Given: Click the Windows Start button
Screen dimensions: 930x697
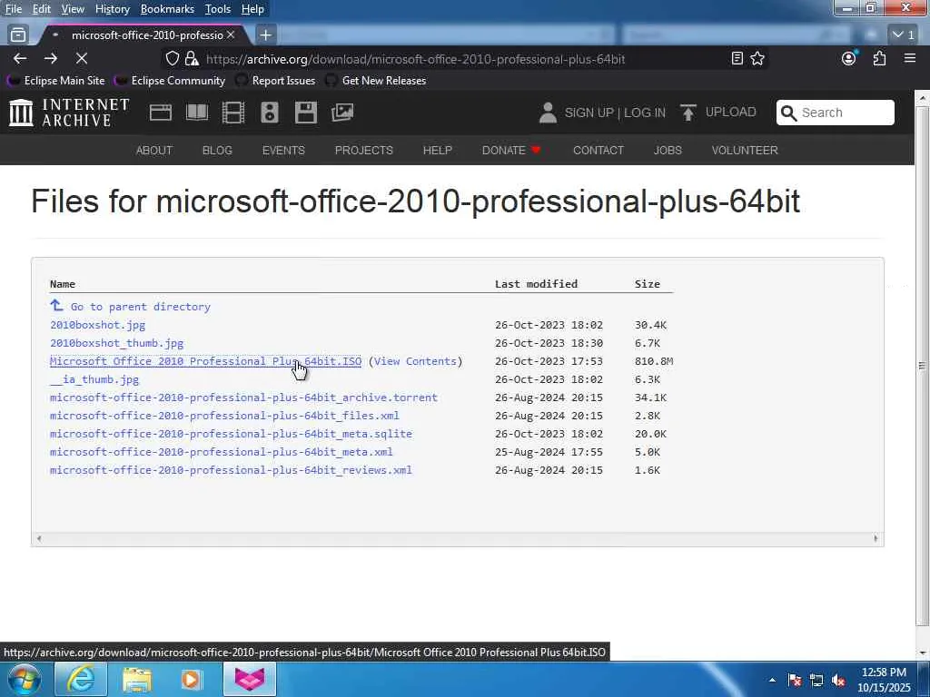Looking at the screenshot, I should [x=25, y=679].
